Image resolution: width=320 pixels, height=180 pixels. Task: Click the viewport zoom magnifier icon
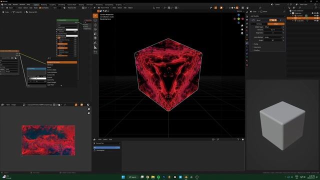tap(242, 25)
